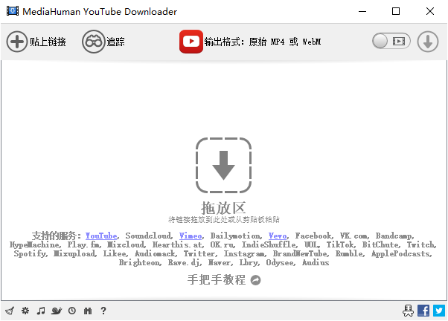Open the Twitter page icon

coord(439,311)
